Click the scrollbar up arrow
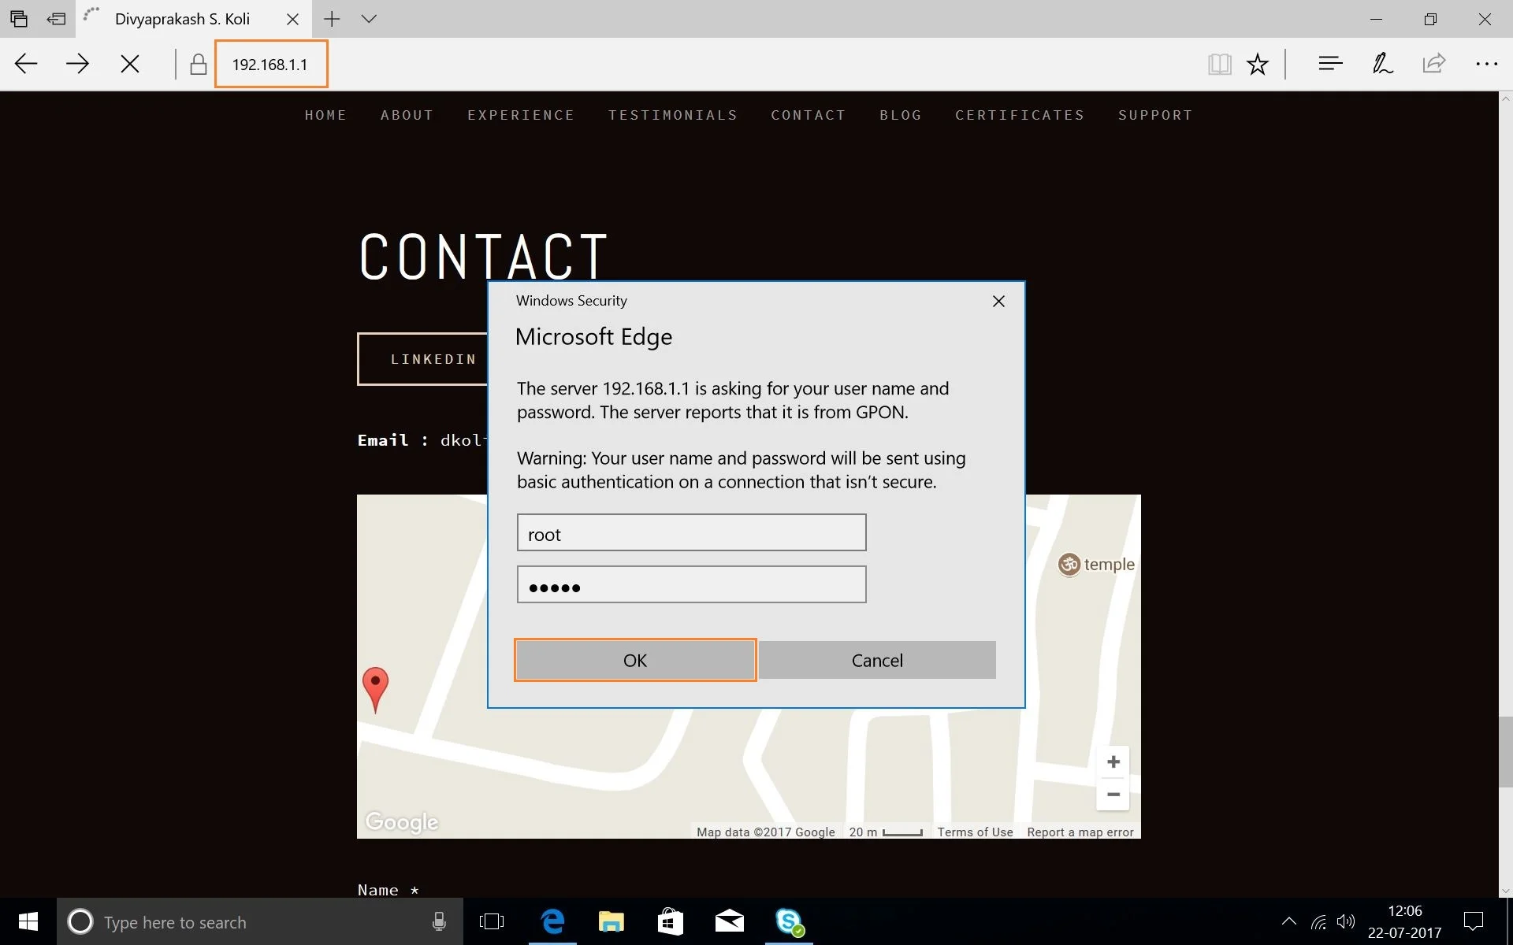This screenshot has height=945, width=1513. 1505,98
